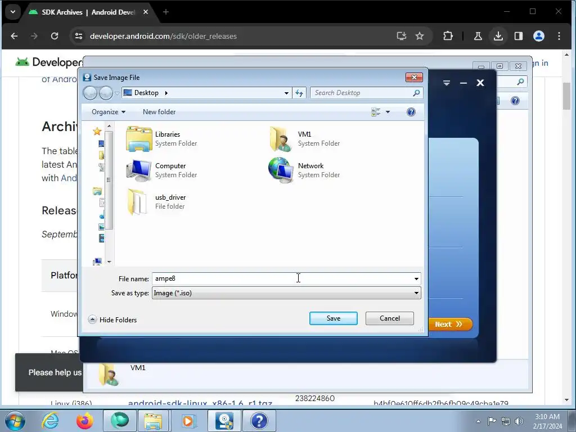Viewport: 576px width, 432px height.
Task: Click the volume speaker tray icon
Action: 519,421
